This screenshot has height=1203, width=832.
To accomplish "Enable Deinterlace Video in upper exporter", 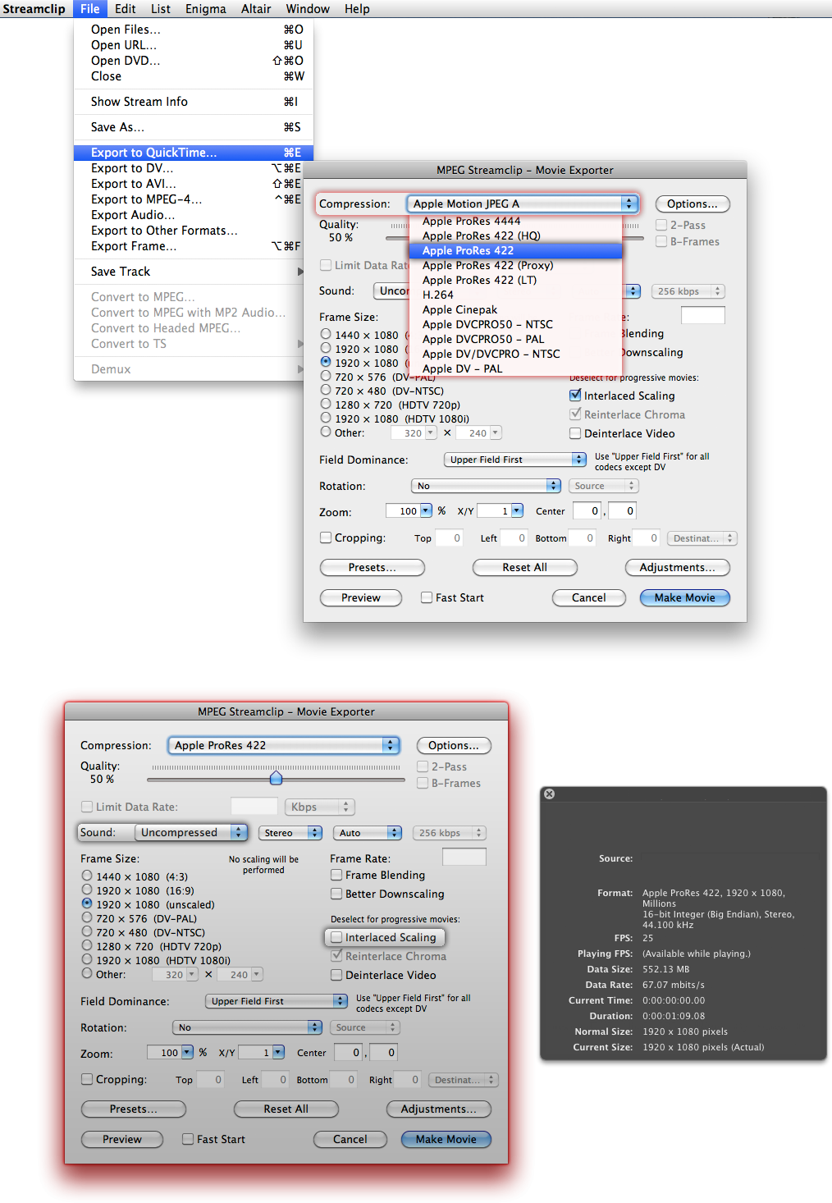I will (575, 433).
